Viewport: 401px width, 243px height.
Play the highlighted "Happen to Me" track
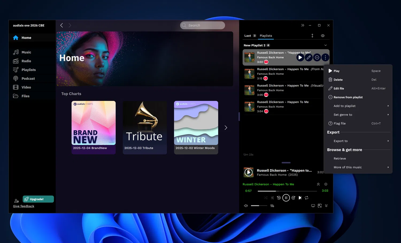pyautogui.click(x=300, y=57)
